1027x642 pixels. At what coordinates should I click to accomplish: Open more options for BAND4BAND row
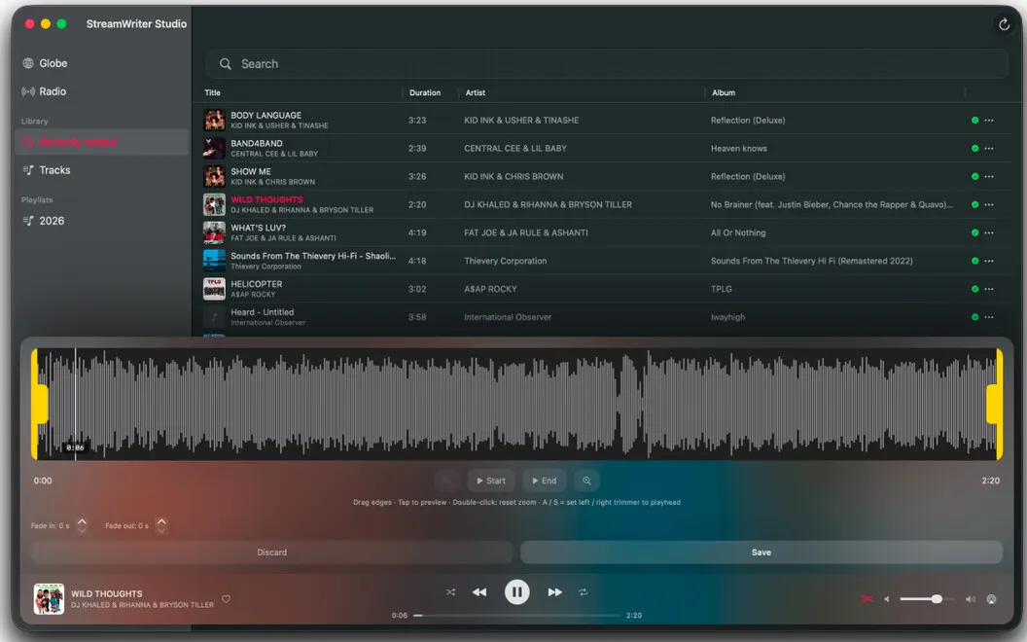tap(988, 148)
